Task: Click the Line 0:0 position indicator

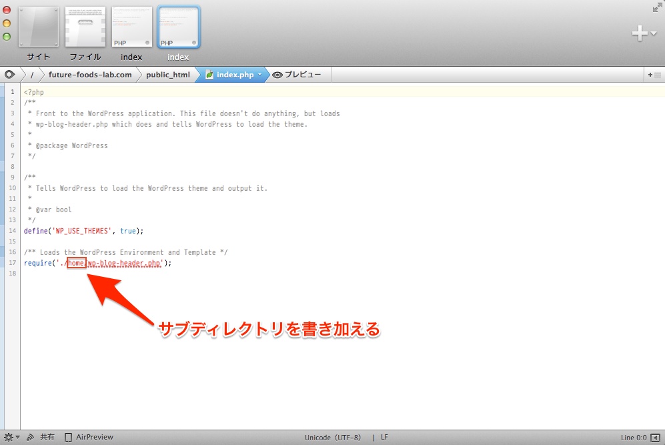Action: click(634, 438)
